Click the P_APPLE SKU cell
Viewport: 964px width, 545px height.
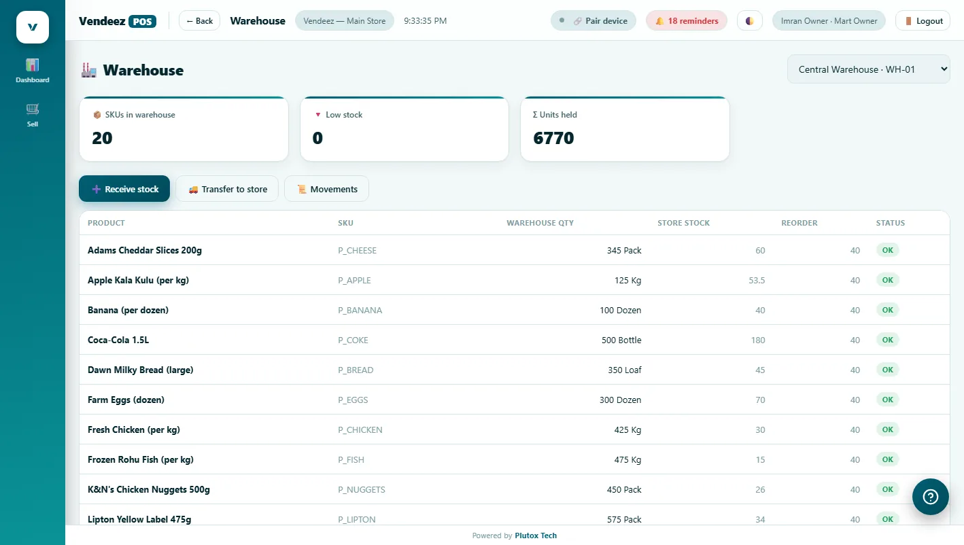tap(354, 280)
